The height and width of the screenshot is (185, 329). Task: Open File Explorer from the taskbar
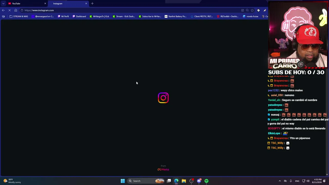point(184,181)
